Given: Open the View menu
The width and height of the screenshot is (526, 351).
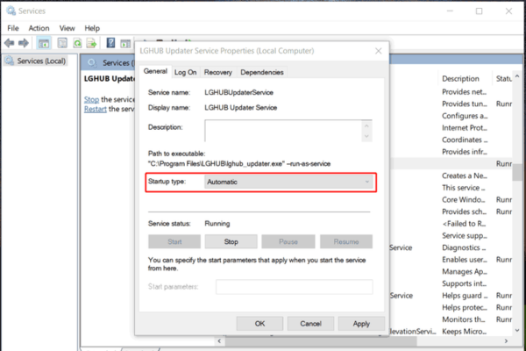Looking at the screenshot, I should click(x=68, y=28).
